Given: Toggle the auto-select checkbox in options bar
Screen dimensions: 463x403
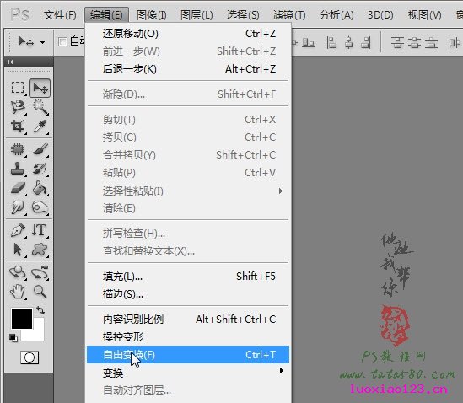Looking at the screenshot, I should 62,41.
